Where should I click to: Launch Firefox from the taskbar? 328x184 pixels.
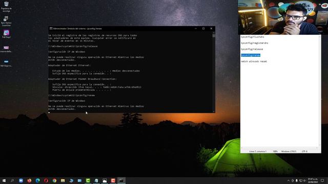coord(29,180)
